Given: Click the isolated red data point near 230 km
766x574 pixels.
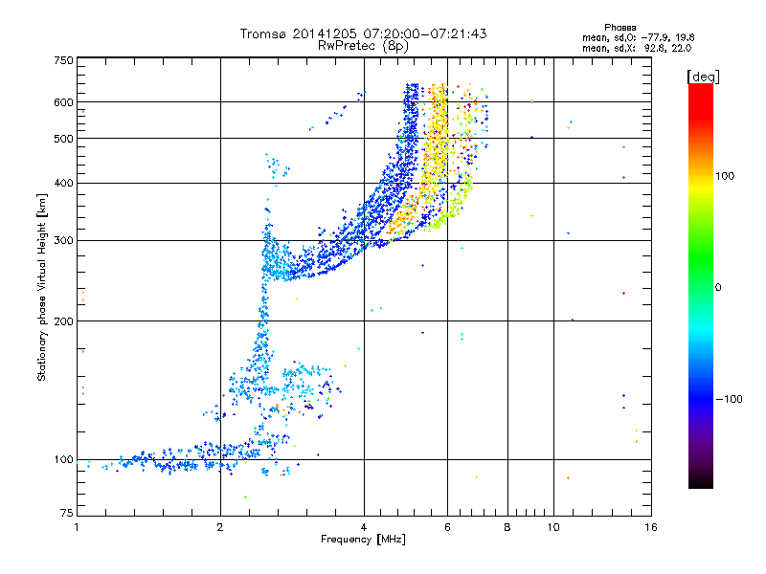Looking at the screenshot, I should pyautogui.click(x=624, y=294).
